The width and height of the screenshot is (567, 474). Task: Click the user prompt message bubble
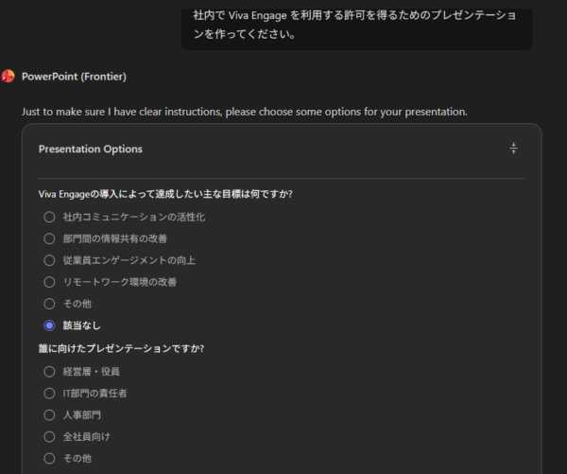(x=356, y=26)
